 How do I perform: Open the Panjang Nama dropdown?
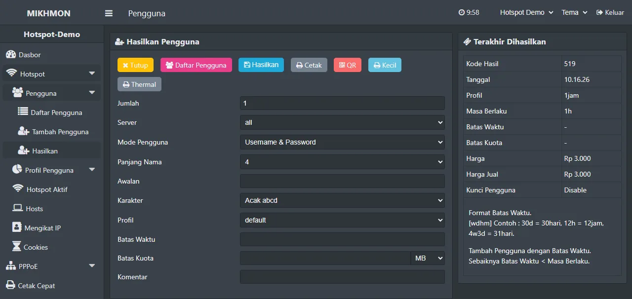(342, 162)
